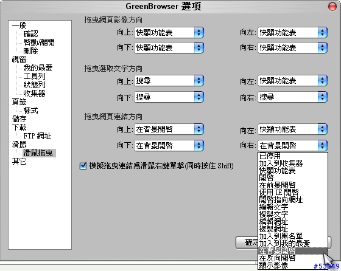The width and height of the screenshot is (341, 271).
Task: Select 收集器 in the options tree
Action: [34, 94]
